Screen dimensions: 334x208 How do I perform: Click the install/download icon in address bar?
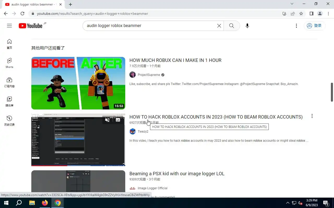(x=284, y=14)
